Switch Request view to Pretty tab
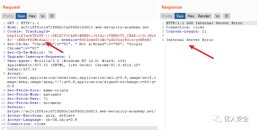The height and width of the screenshot is (130, 257). point(8,16)
